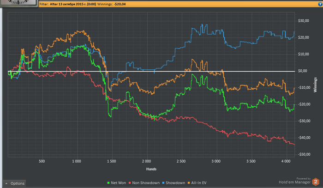
Task: Click the 3 000 hands axis label
Action: click(x=216, y=161)
